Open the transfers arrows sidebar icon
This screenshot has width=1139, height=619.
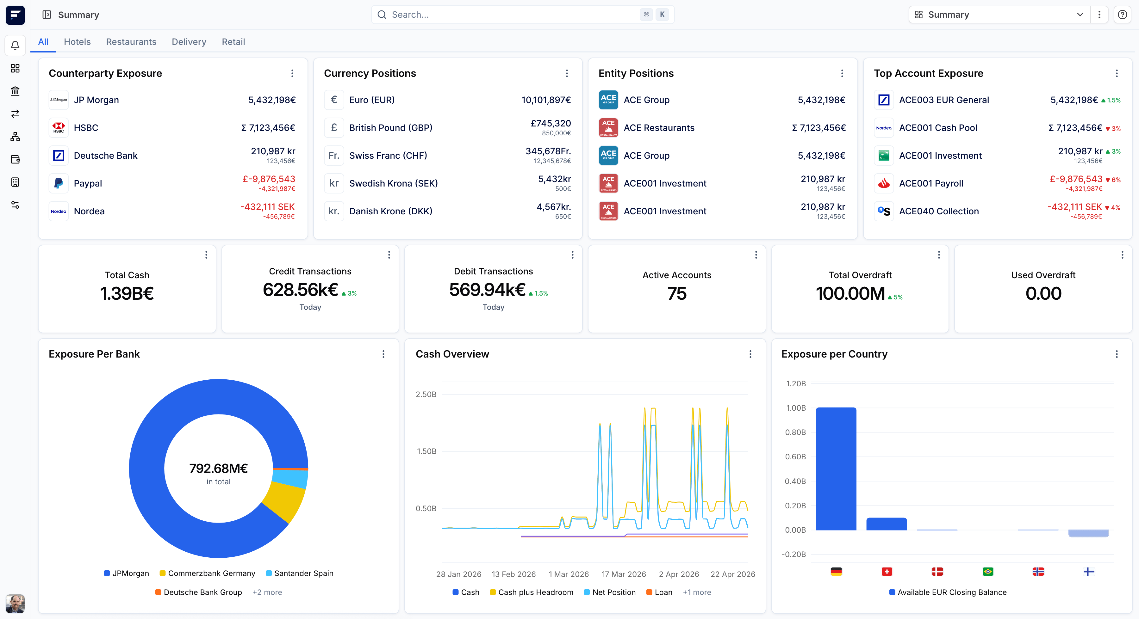pyautogui.click(x=15, y=114)
